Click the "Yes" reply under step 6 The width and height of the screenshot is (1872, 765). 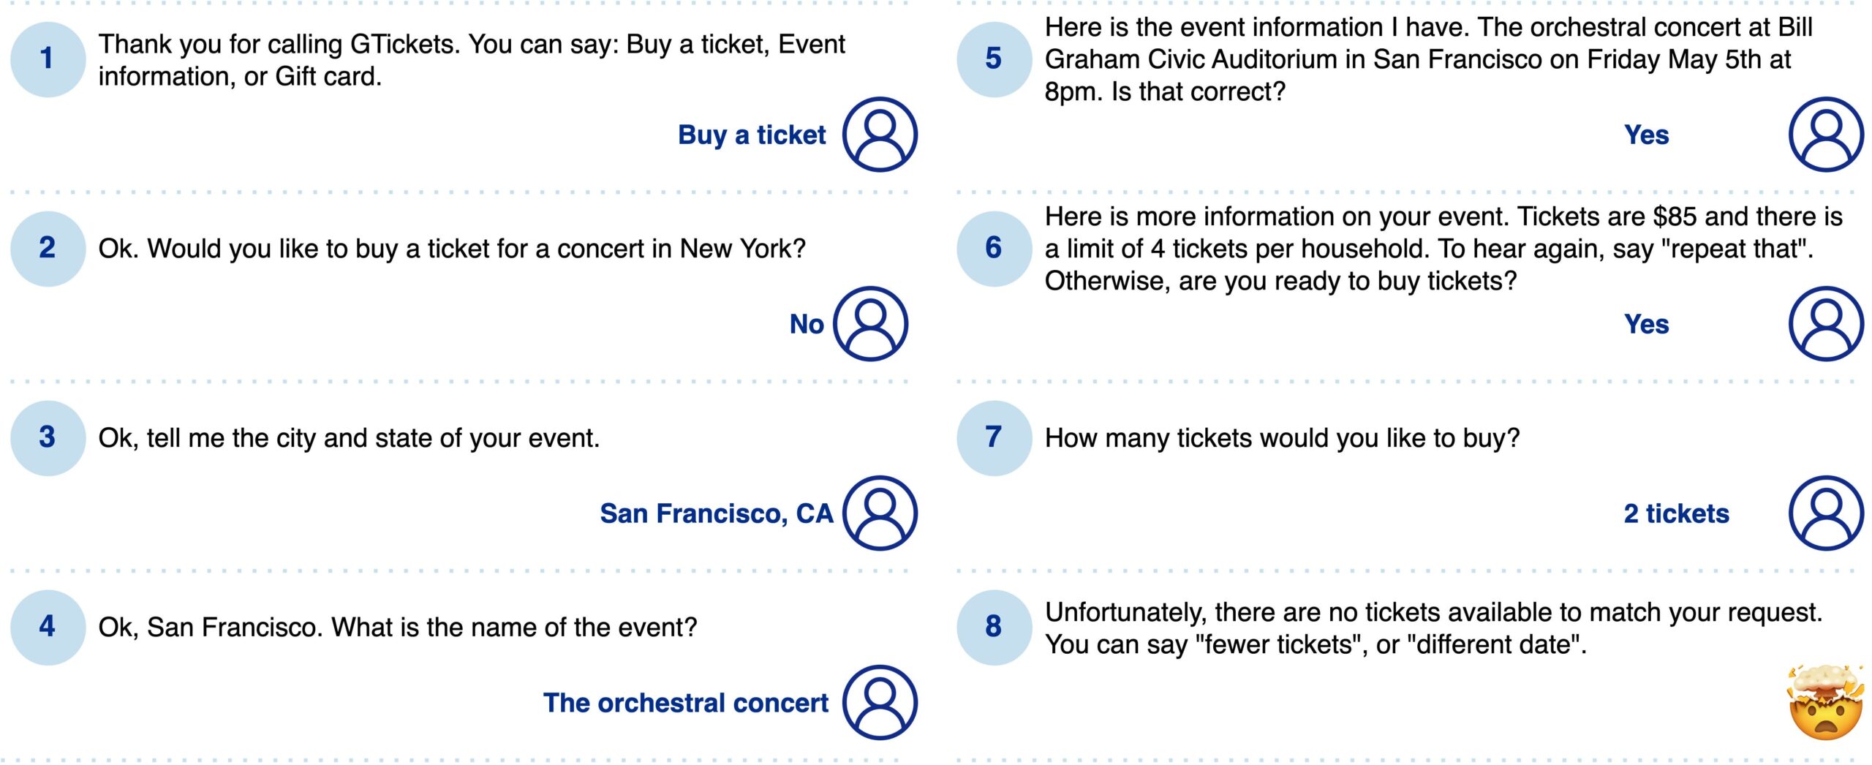click(1646, 324)
